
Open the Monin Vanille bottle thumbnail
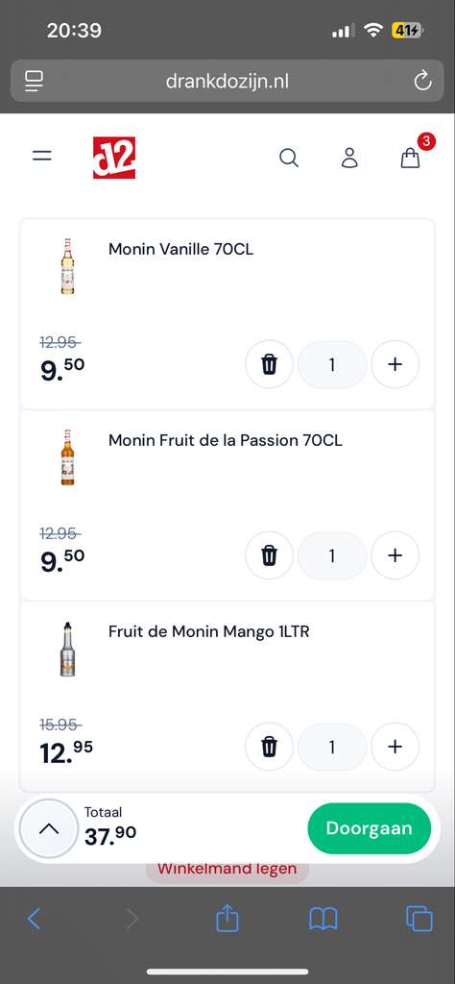click(67, 266)
